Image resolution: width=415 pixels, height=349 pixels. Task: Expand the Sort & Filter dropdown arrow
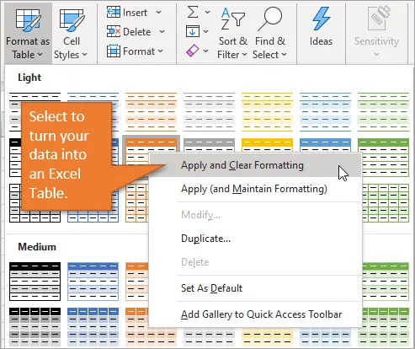click(244, 55)
